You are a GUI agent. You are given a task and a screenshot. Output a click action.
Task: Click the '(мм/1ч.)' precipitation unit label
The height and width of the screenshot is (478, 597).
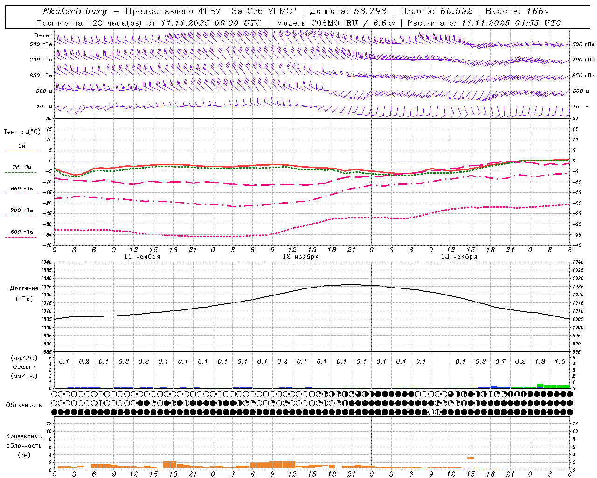24,376
